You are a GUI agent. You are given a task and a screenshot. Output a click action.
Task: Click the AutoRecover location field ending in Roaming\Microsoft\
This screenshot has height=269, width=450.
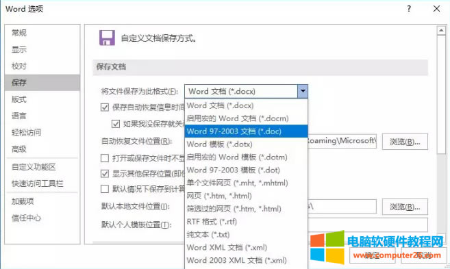coord(342,141)
